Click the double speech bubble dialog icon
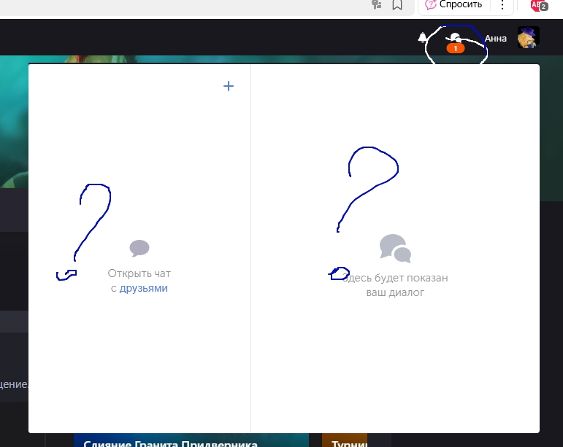Viewport: 563px width, 447px height. tap(395, 249)
